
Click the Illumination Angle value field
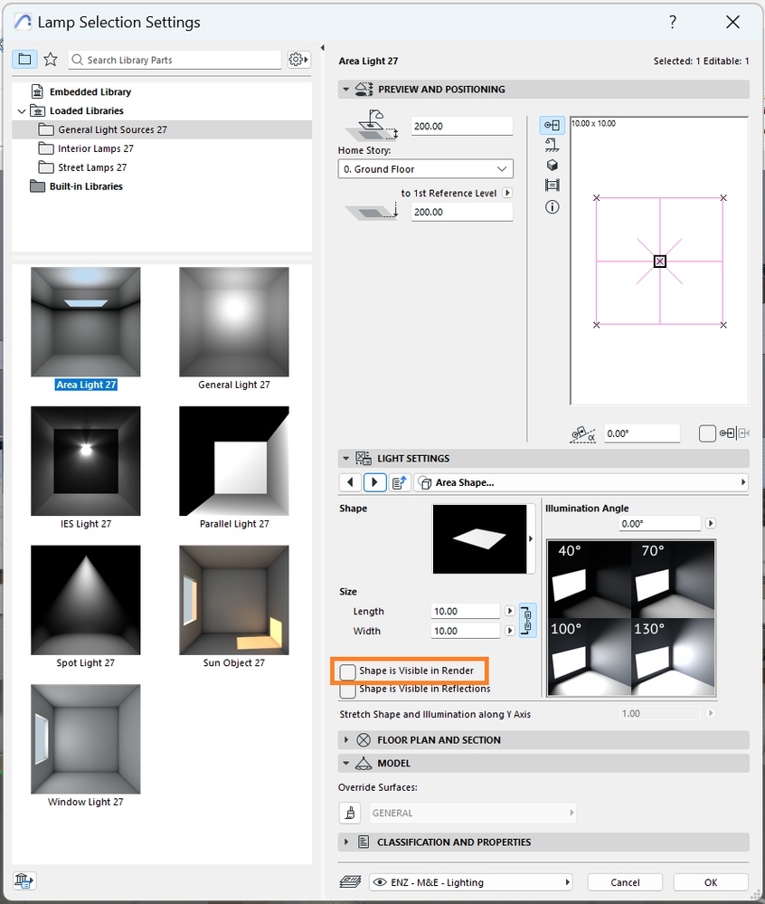click(x=659, y=524)
